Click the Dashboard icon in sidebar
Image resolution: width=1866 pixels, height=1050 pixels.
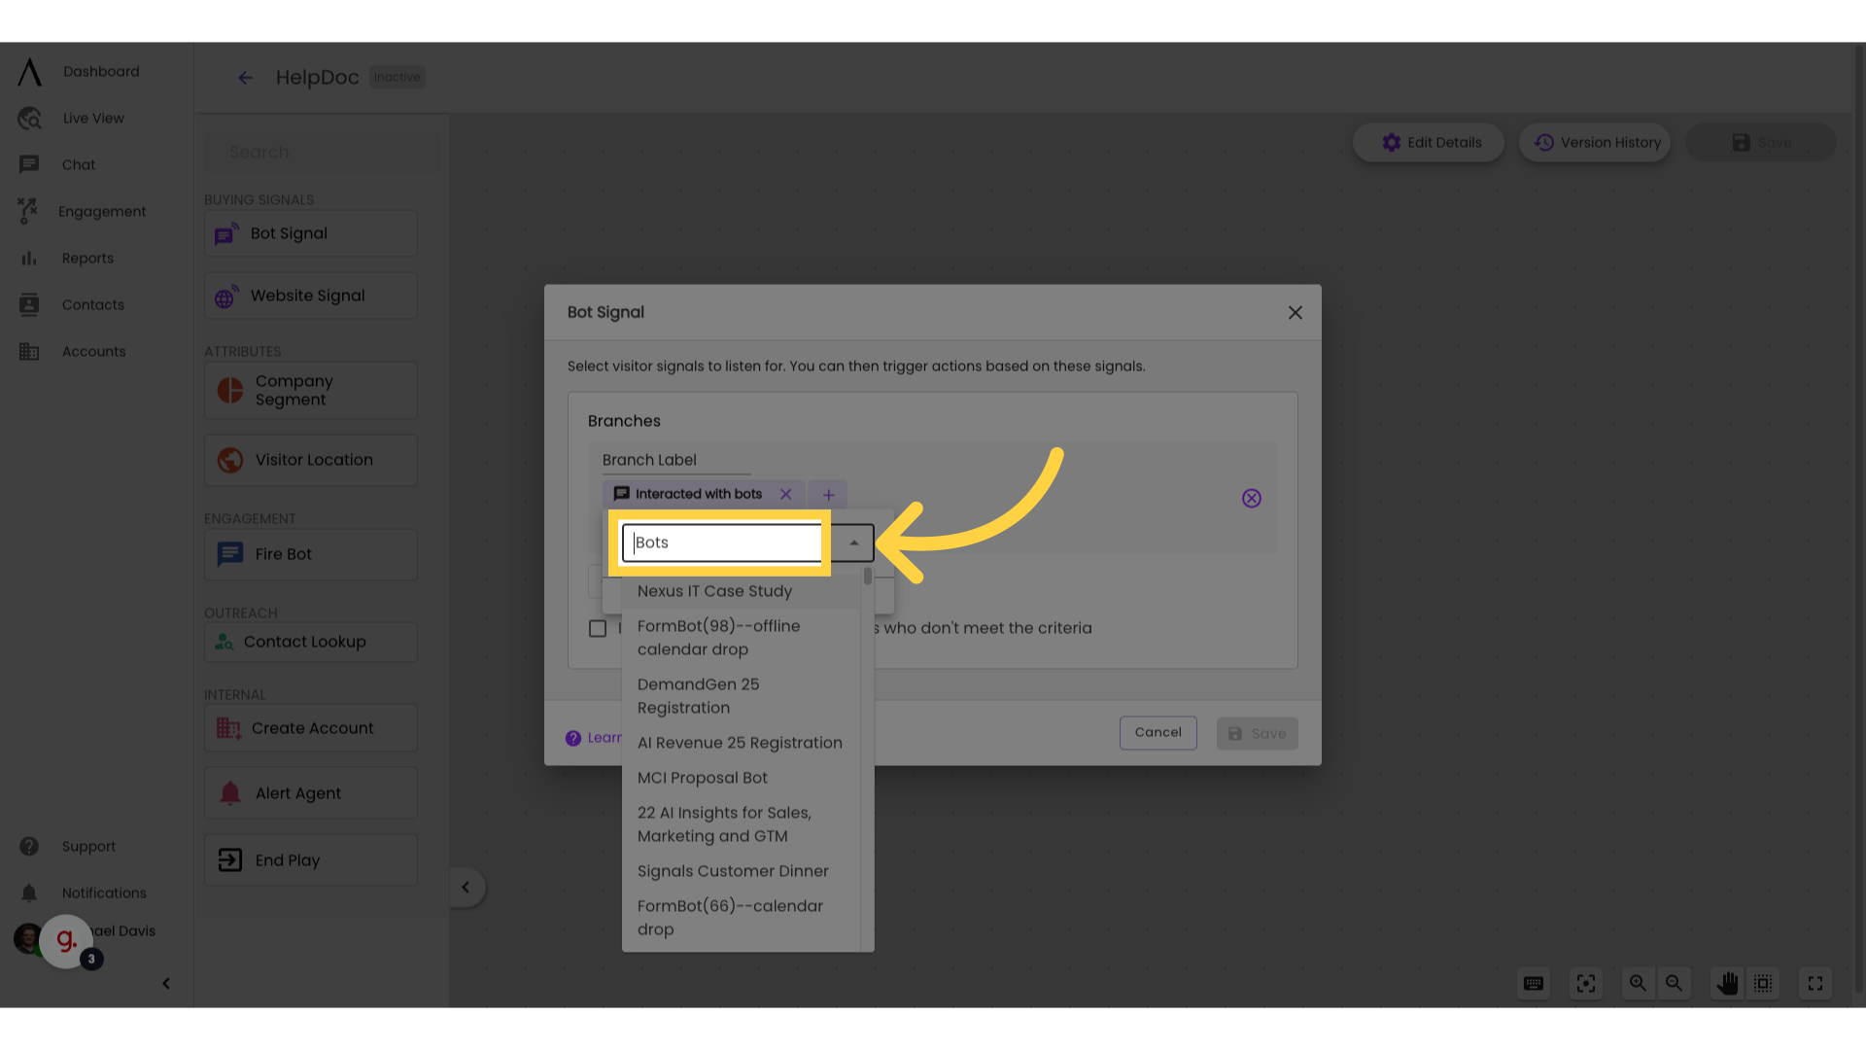28,71
